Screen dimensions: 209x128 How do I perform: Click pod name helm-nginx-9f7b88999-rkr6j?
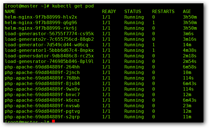[41, 28]
